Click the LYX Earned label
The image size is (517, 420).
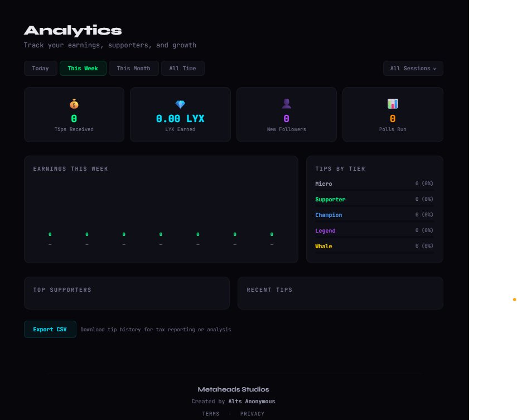pos(180,129)
